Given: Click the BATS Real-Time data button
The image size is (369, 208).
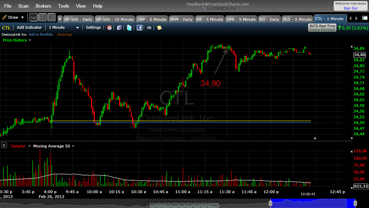Looking at the screenshot, I should coord(322,28).
